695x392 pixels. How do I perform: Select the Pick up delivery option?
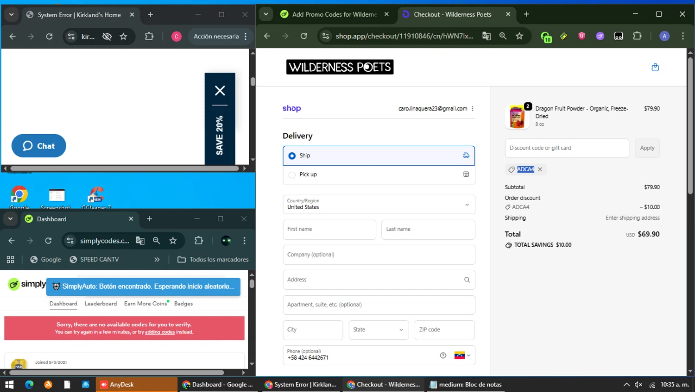(379, 174)
